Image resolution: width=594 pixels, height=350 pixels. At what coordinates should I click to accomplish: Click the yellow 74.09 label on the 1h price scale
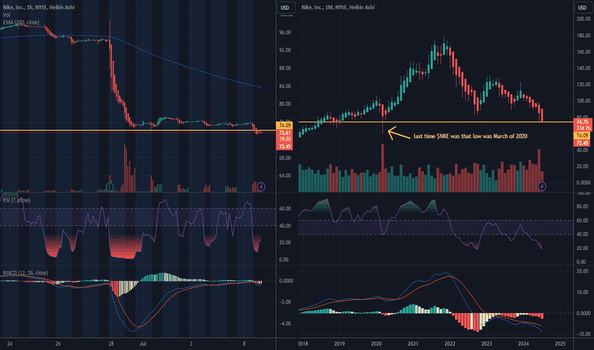[285, 125]
